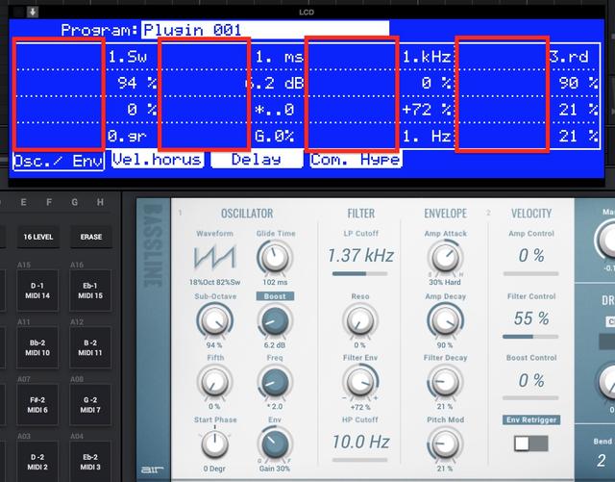Screen dimensions: 615x482
Task: Click the Fifth knob
Action: (214, 382)
